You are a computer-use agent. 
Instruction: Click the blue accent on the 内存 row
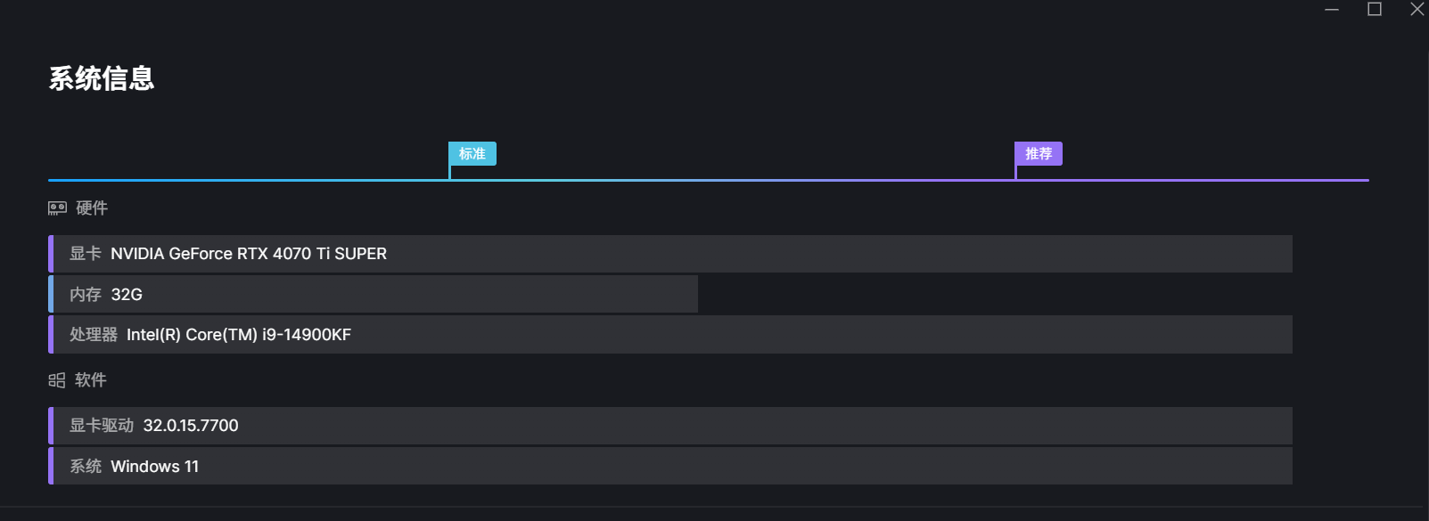point(51,294)
